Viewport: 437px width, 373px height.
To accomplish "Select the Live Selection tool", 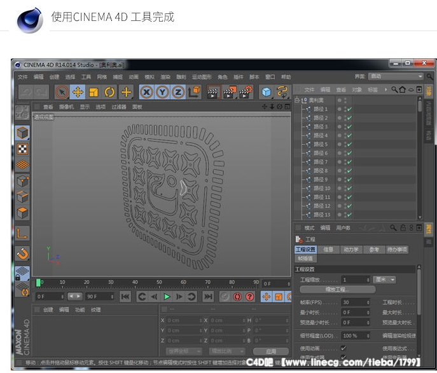I will pos(62,92).
